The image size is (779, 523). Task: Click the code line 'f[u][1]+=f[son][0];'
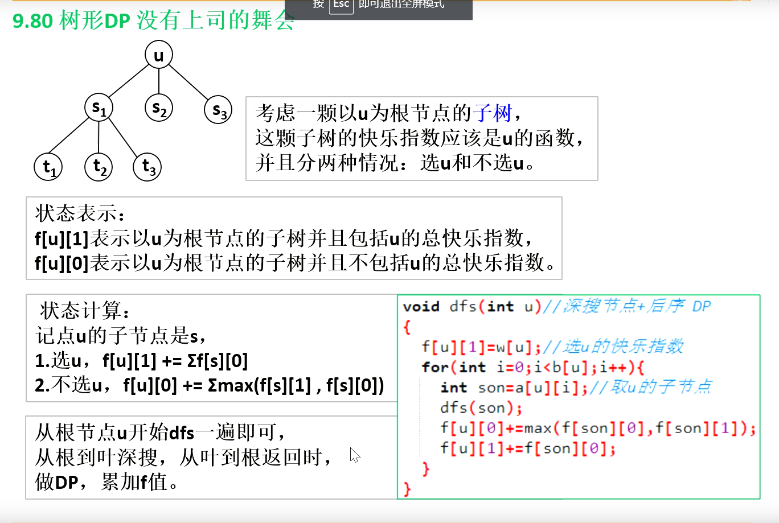(528, 448)
